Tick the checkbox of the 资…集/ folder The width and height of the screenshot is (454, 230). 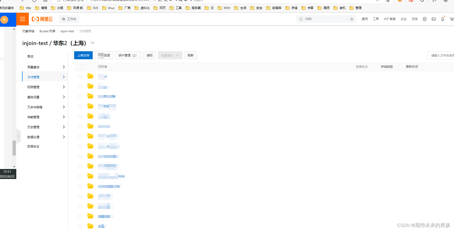[80, 96]
